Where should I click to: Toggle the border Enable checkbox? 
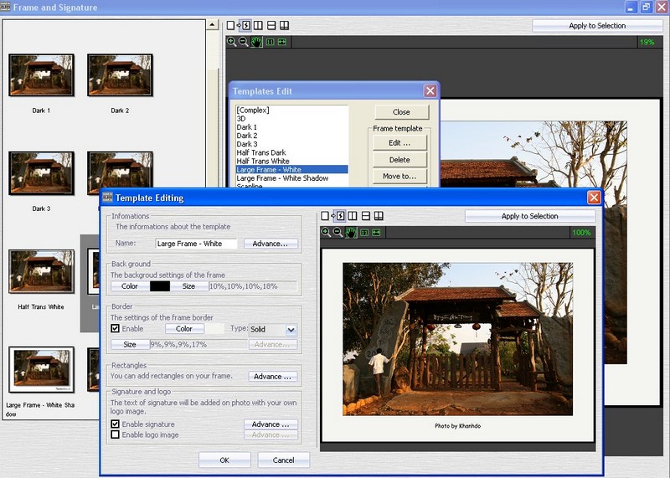116,330
